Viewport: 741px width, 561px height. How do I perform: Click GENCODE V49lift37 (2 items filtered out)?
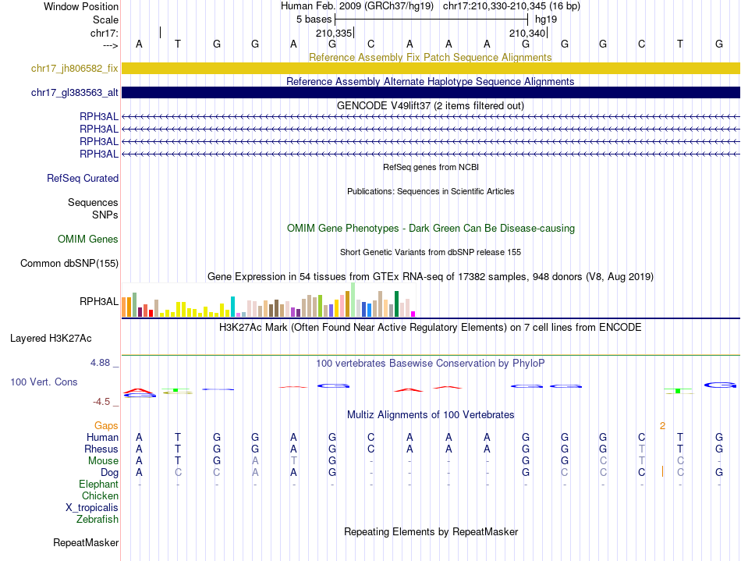pos(431,105)
